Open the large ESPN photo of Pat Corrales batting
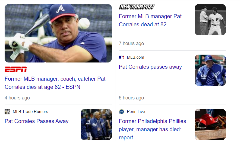 pyautogui.click(x=58, y=33)
